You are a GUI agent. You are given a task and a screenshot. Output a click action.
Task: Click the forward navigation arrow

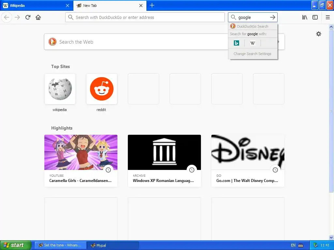[17, 17]
